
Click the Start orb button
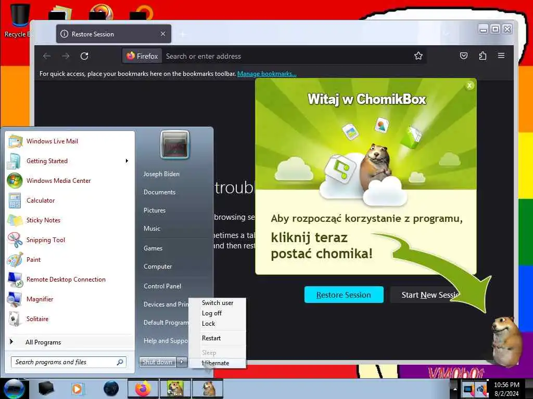point(14,389)
